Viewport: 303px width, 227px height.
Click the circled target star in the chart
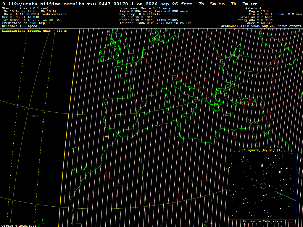(x=263, y=186)
